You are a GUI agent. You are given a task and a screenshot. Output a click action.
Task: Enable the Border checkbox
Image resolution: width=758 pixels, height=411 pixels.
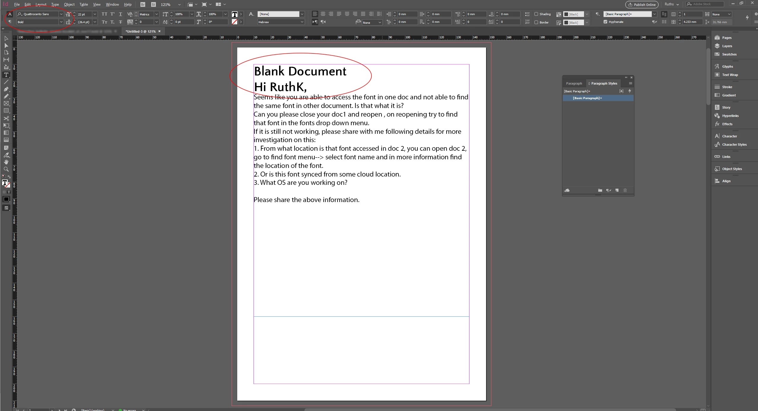536,22
